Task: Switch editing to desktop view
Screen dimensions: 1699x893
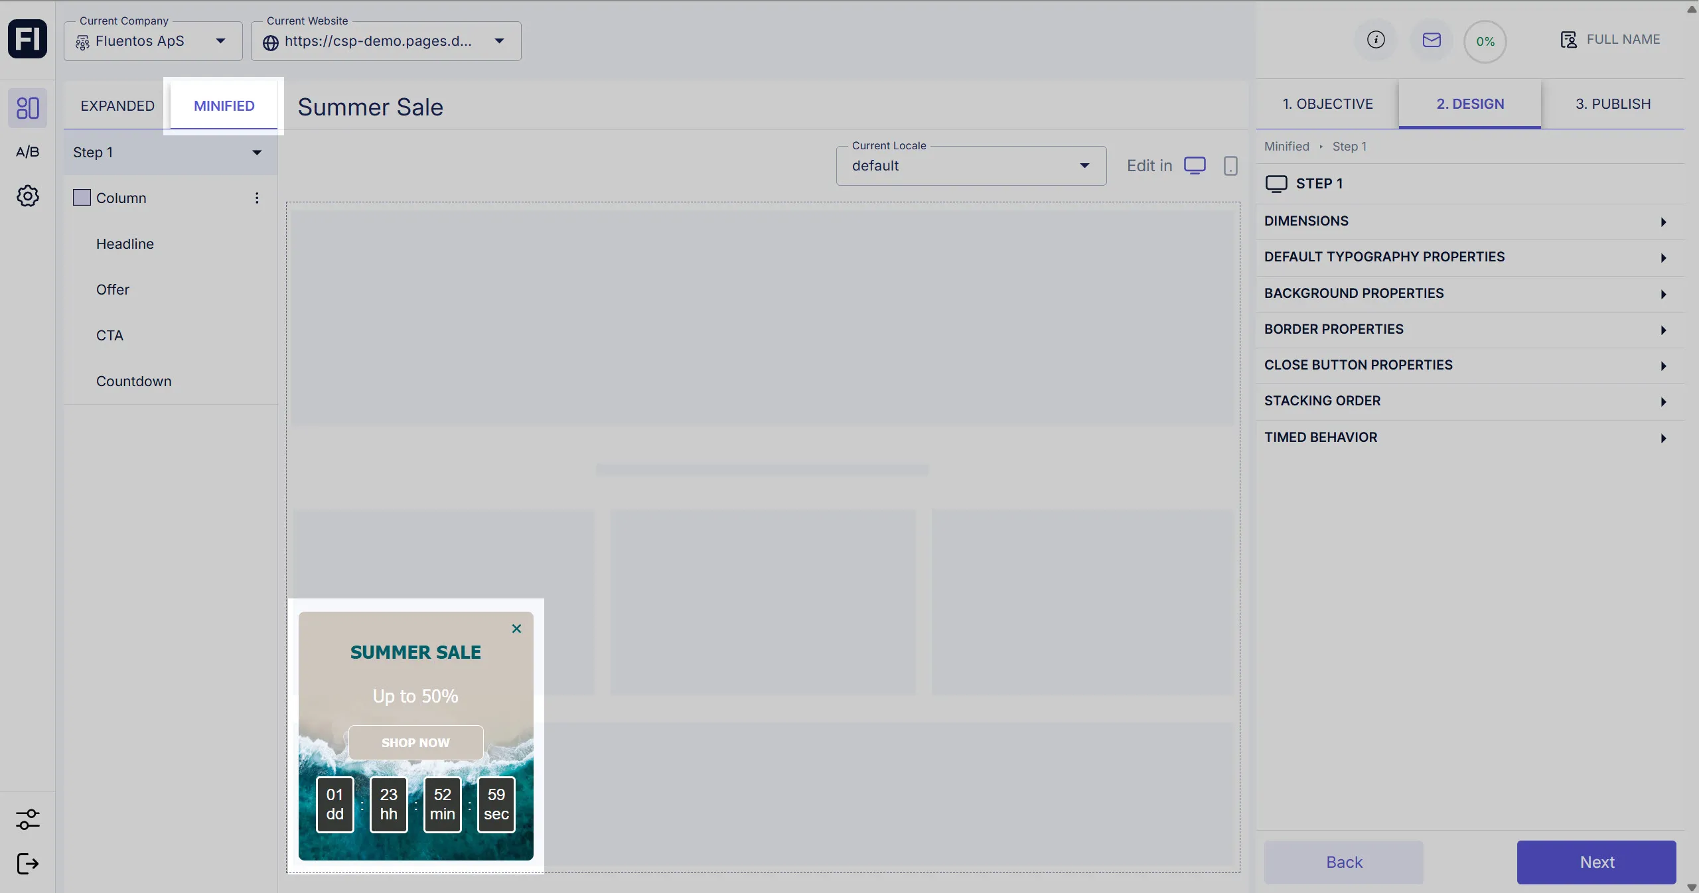Action: coord(1195,165)
